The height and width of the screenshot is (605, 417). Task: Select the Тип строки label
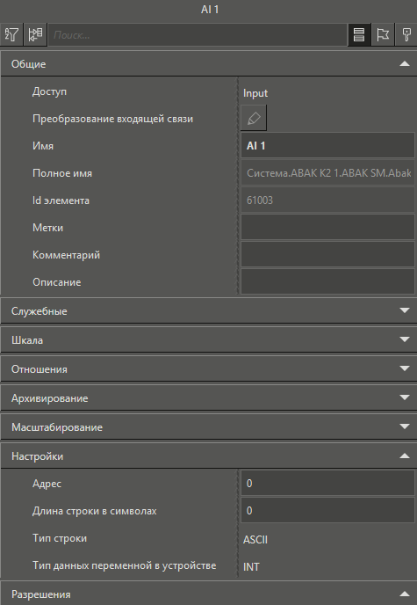tap(60, 538)
